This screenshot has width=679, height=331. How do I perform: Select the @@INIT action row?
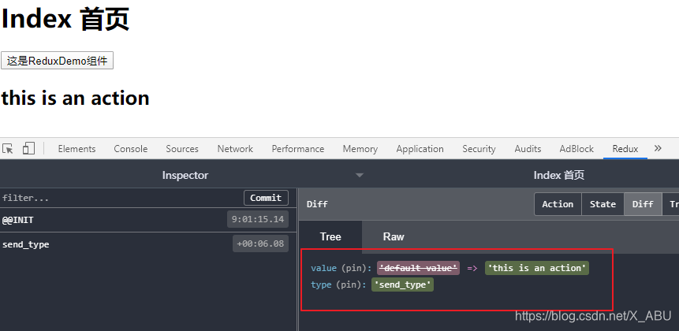pos(148,220)
